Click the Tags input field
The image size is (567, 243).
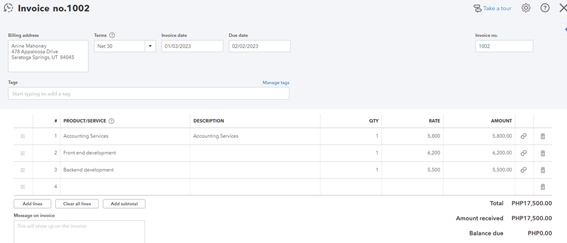click(x=148, y=94)
